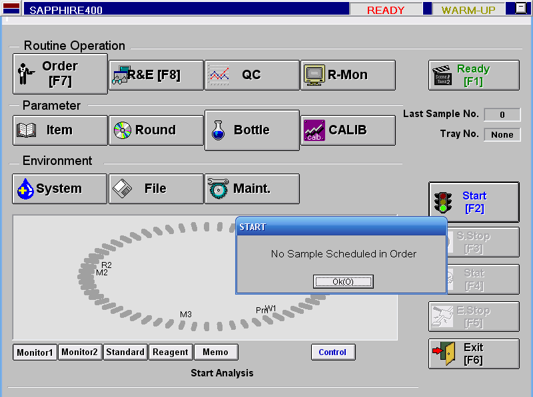
Task: Switch to the Reagent tab
Action: [171, 352]
